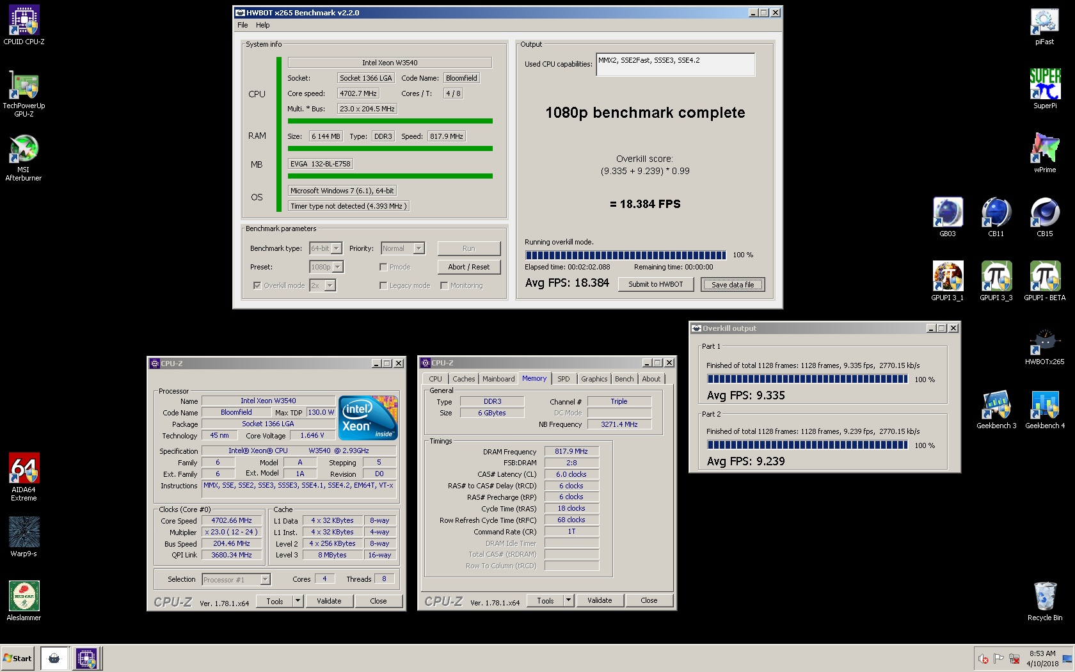The width and height of the screenshot is (1075, 672).
Task: Click the Part 1 overkill progress bar
Action: coord(807,379)
